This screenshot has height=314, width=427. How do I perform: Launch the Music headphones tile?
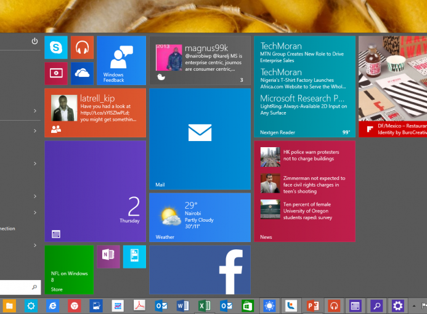click(82, 47)
